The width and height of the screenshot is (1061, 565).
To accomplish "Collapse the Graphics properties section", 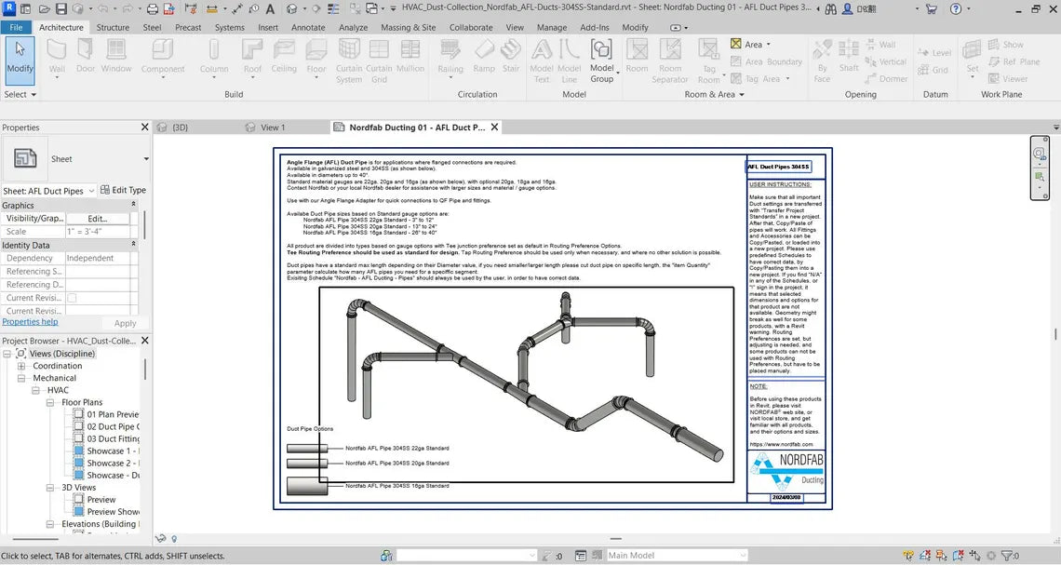I will [x=133, y=205].
